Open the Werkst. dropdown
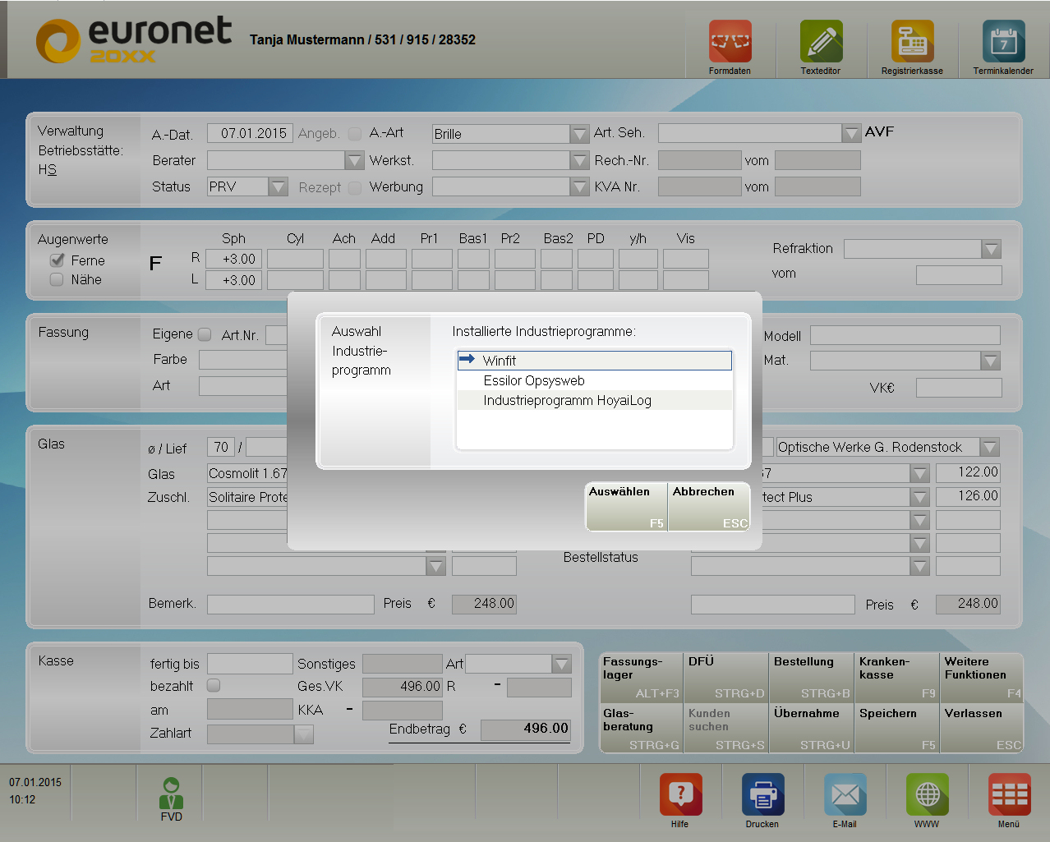 tap(580, 160)
